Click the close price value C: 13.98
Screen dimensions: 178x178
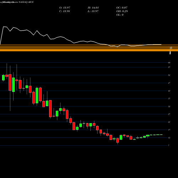click(x=64, y=11)
